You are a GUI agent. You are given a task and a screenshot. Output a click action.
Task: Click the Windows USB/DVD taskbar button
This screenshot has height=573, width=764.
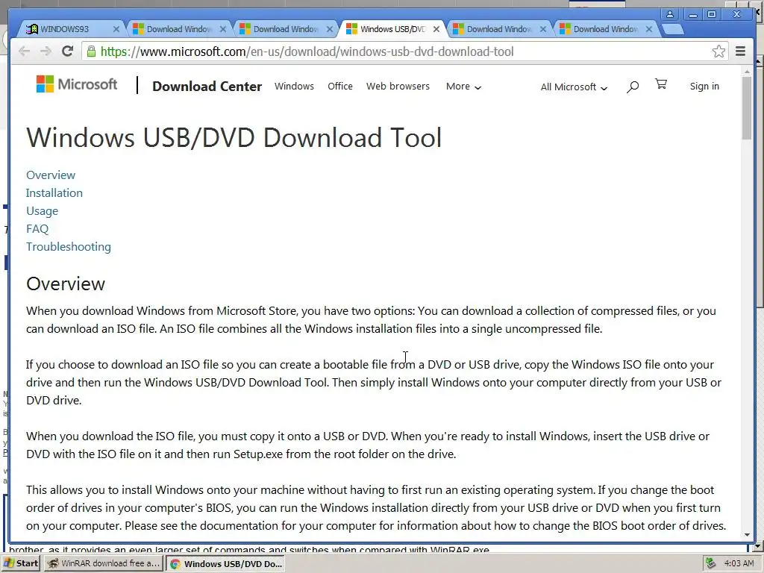tap(225, 563)
